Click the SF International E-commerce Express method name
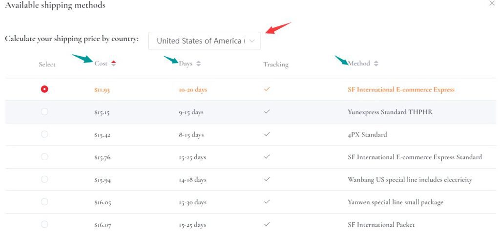500x235 pixels. tap(400, 89)
